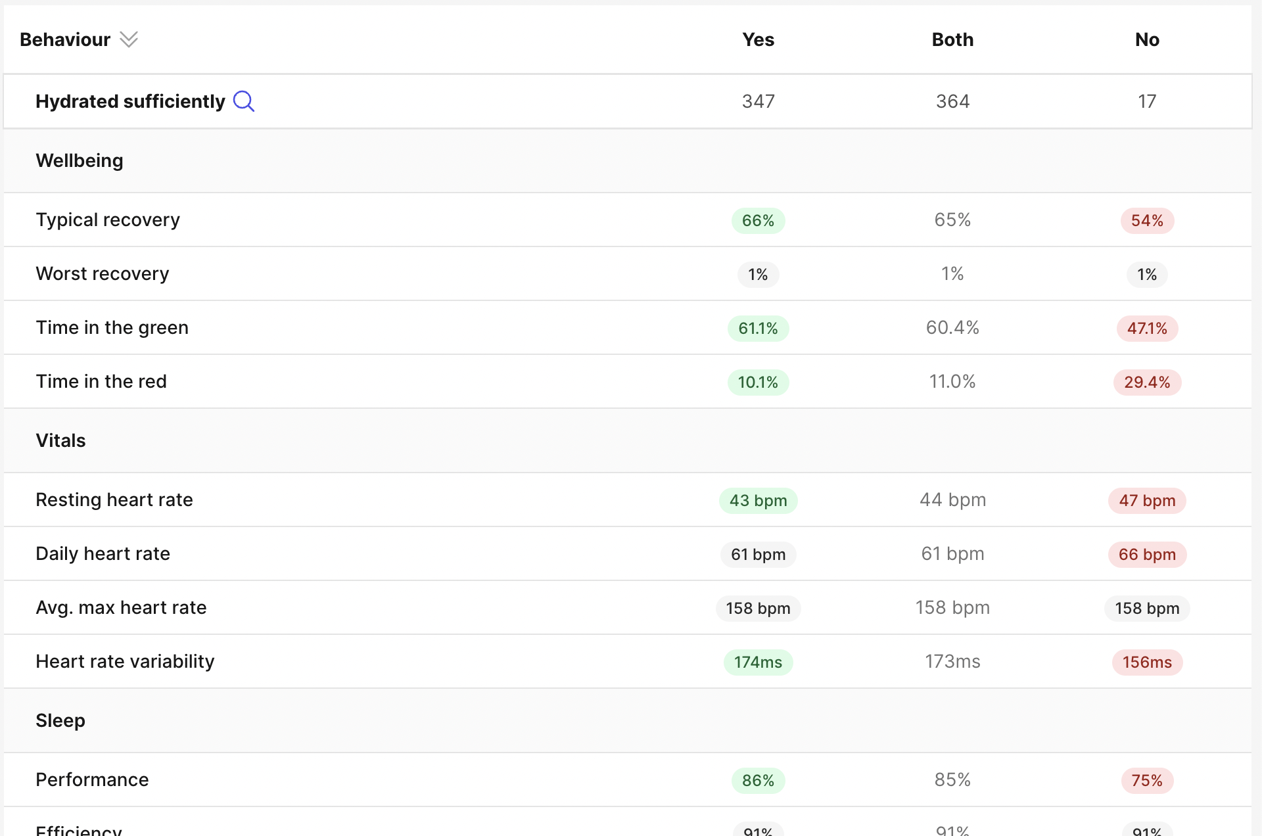Click the red 29.4% Time in the red badge
The width and height of the screenshot is (1262, 836).
click(x=1147, y=382)
